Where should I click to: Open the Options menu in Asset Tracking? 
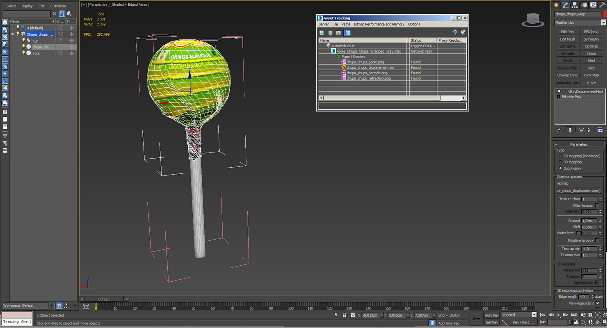[414, 24]
